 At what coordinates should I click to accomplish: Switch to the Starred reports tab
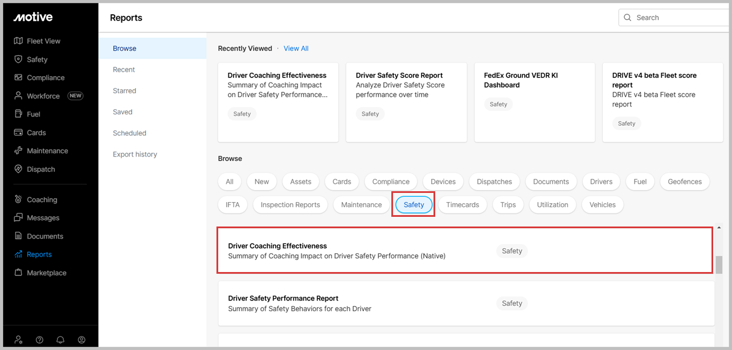[124, 91]
